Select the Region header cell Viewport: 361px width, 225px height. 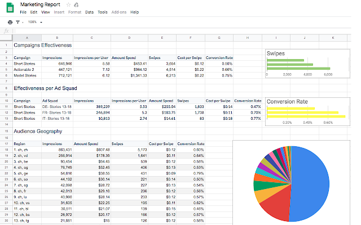(27, 144)
